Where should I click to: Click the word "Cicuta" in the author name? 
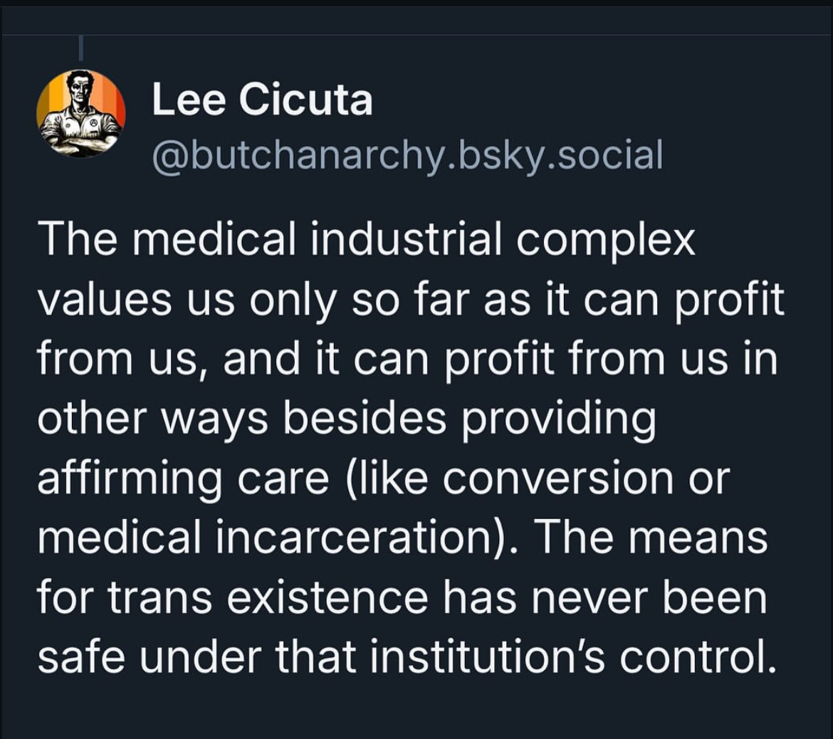click(x=306, y=99)
